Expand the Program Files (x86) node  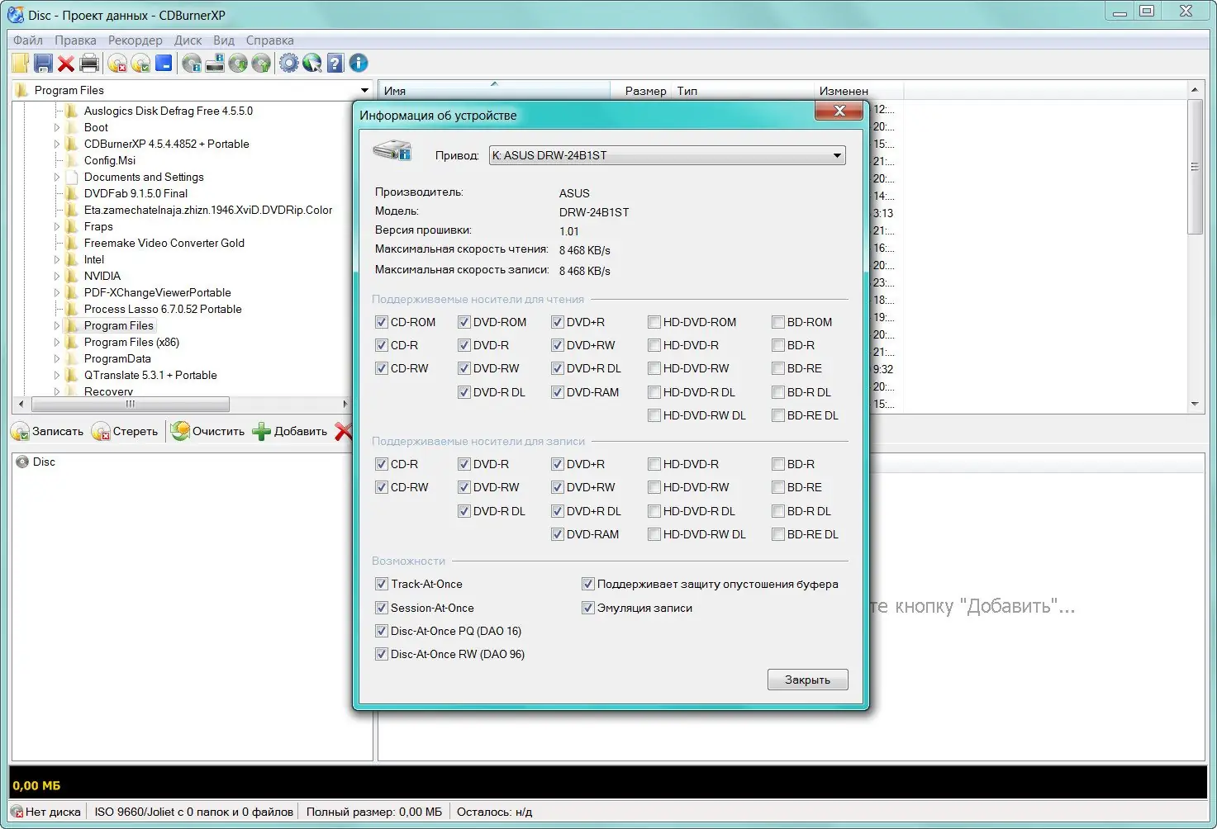(x=57, y=342)
